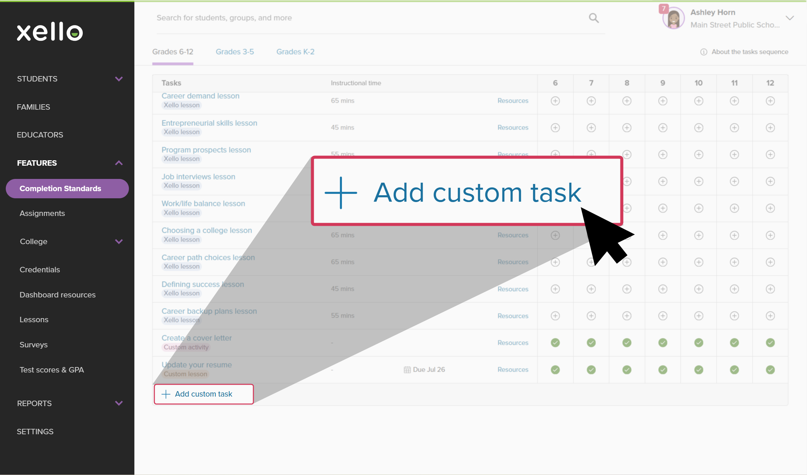
Task: Click the Xello logo
Action: coord(50,32)
